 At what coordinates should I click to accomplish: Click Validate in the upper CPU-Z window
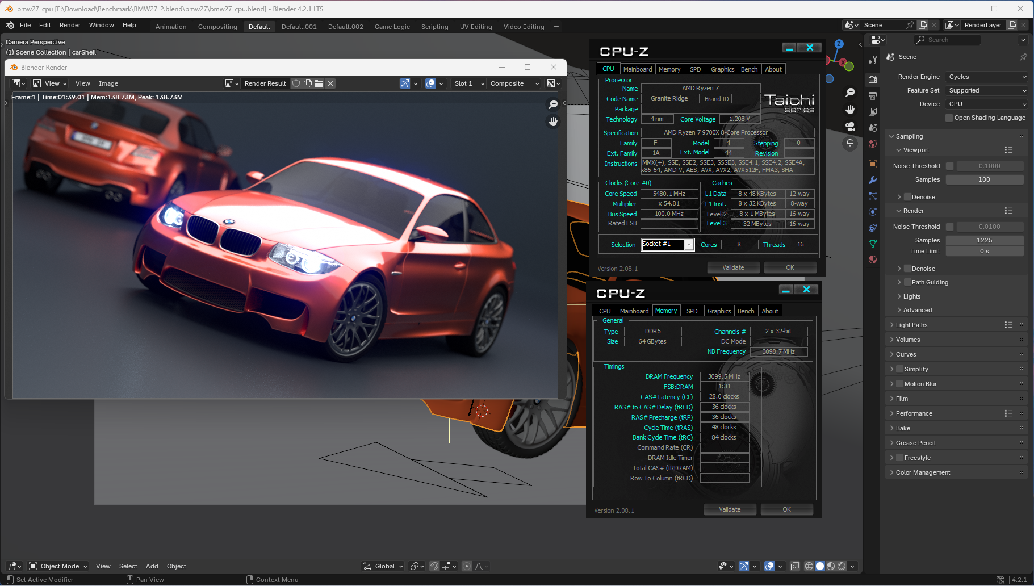click(x=733, y=267)
